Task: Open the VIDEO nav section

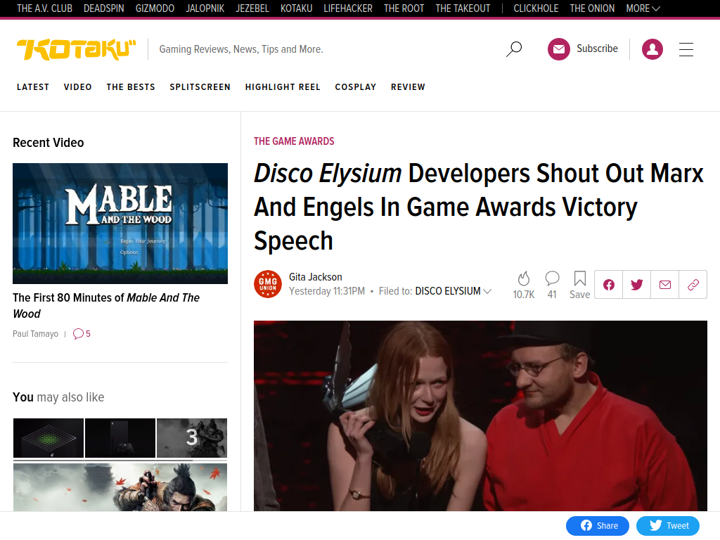Action: click(77, 86)
